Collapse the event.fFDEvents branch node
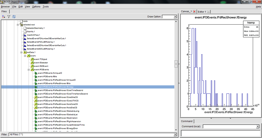 coord(29,70)
